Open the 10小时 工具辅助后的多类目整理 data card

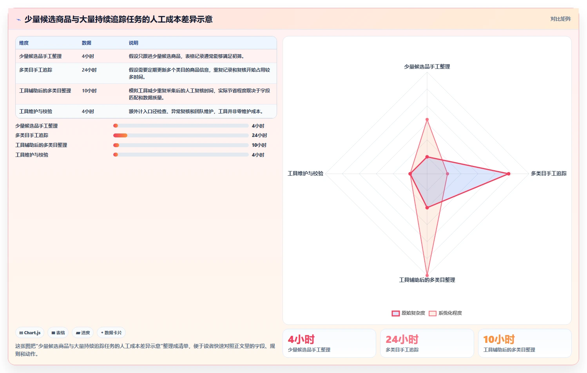[525, 343]
